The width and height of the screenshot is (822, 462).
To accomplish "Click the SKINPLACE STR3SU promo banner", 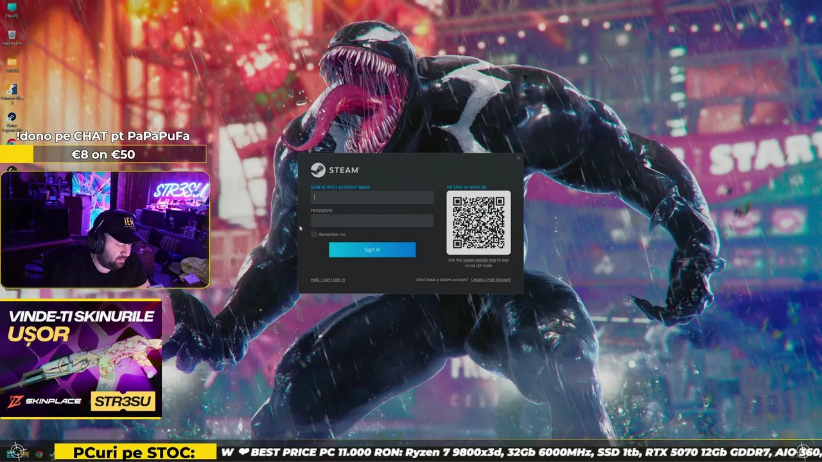I will 80,359.
